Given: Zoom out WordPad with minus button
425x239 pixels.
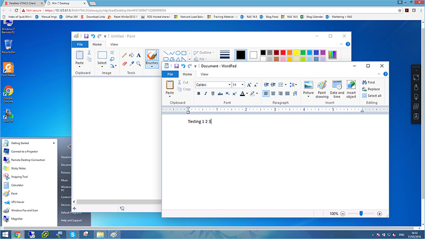Looking at the screenshot, I should [x=342, y=214].
